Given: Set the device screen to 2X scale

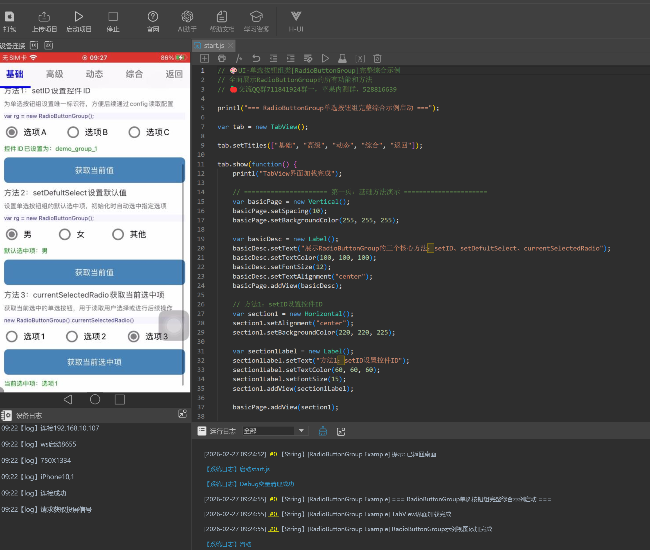Looking at the screenshot, I should [49, 45].
